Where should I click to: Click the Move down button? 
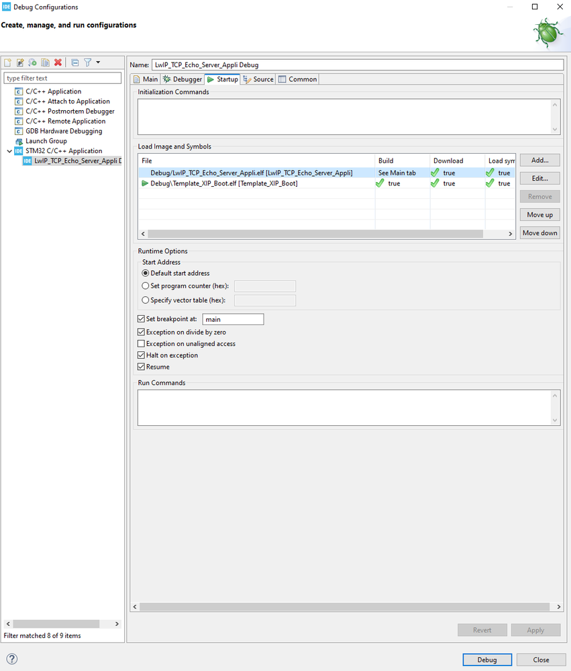pyautogui.click(x=540, y=233)
